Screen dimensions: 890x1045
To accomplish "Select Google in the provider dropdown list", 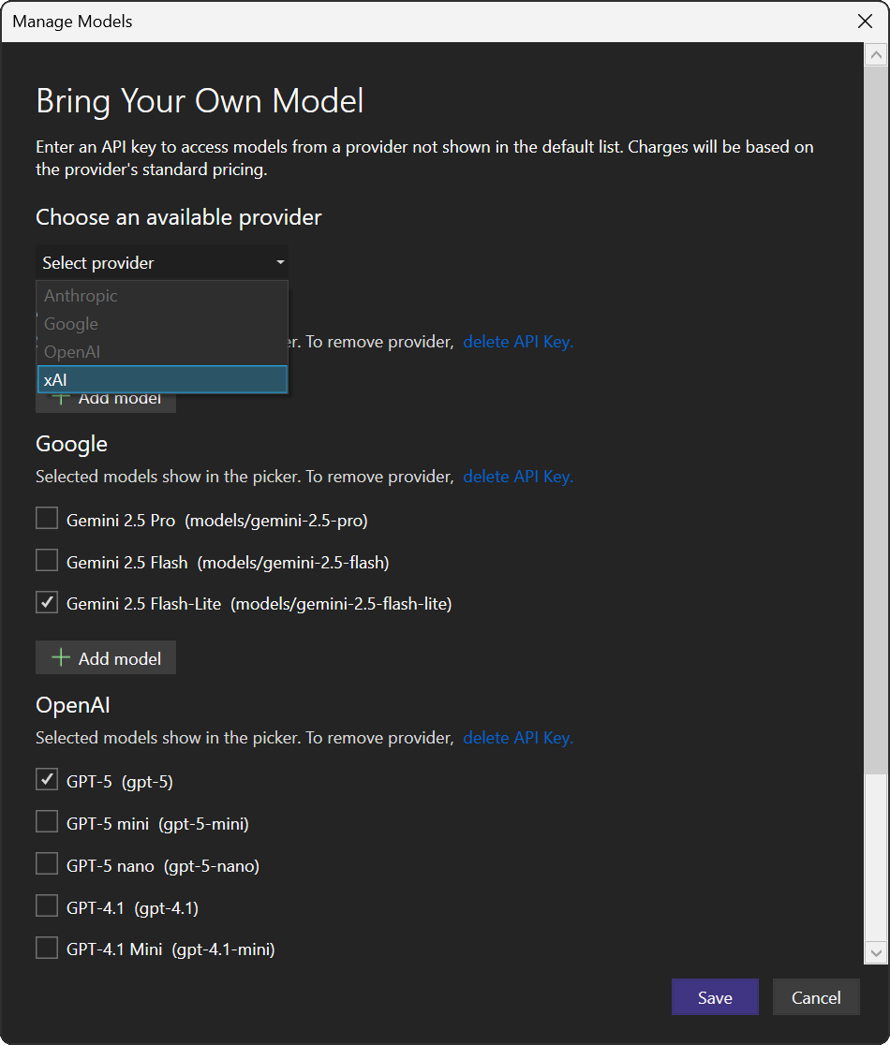I will 162,324.
